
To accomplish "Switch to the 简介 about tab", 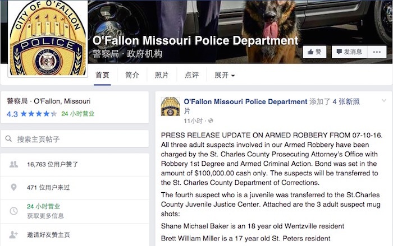I will [132, 75].
